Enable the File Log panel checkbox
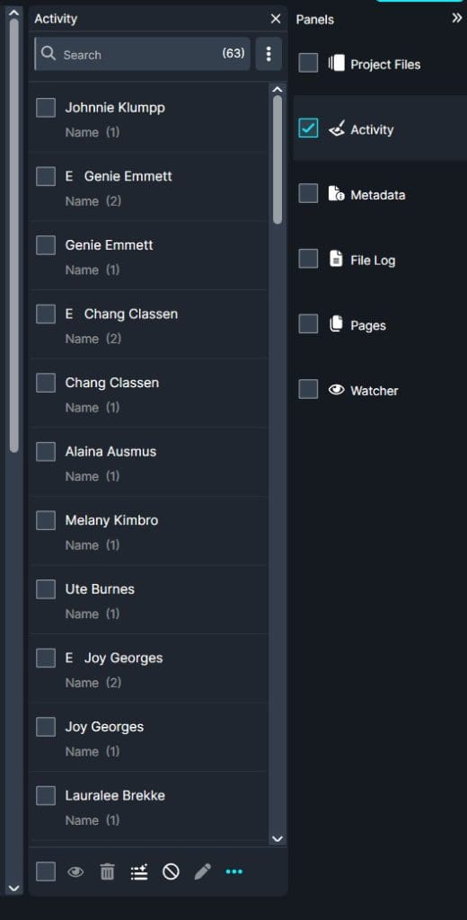467x920 pixels. coord(308,259)
